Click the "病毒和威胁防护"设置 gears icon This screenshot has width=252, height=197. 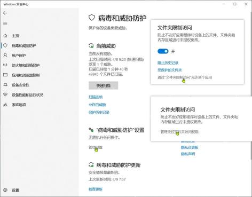coord(91,130)
